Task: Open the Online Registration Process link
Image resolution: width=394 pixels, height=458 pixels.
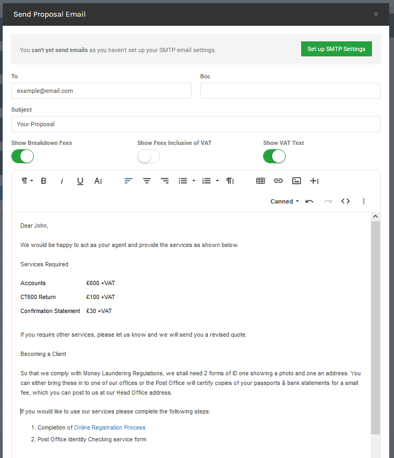Action: pos(110,427)
